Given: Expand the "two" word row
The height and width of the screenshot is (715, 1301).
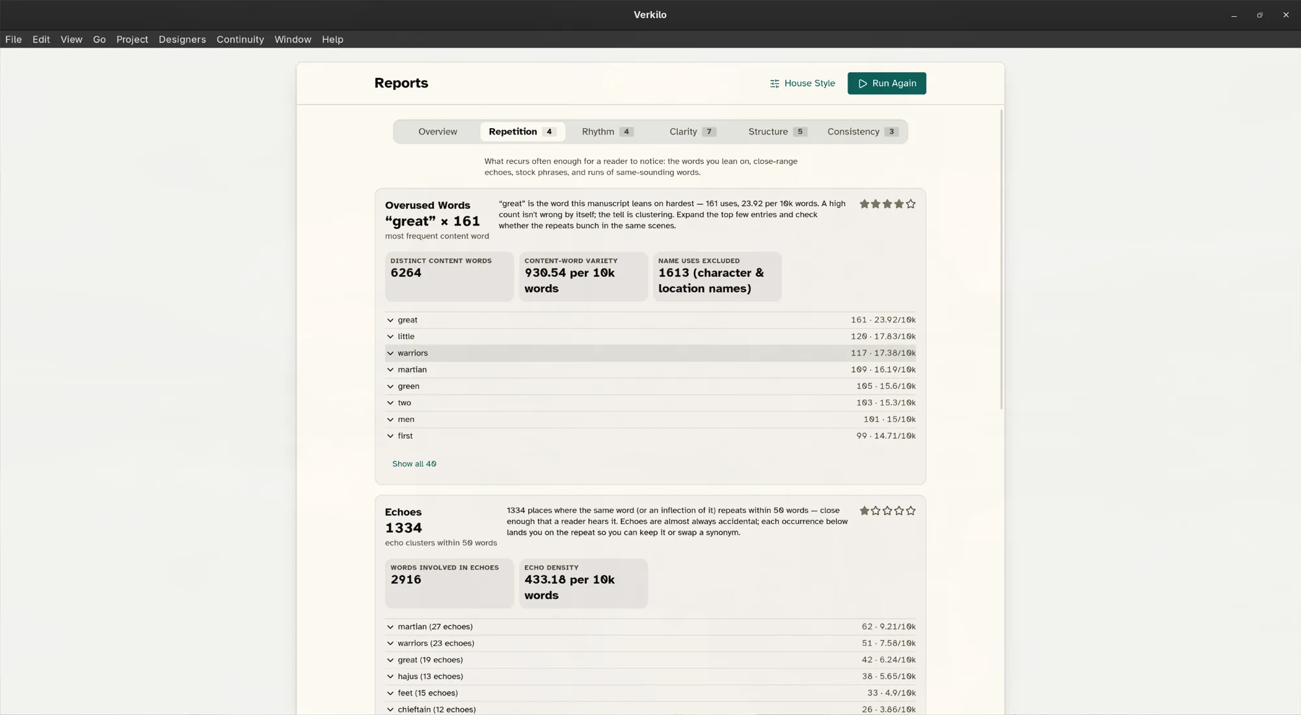Looking at the screenshot, I should coord(650,403).
